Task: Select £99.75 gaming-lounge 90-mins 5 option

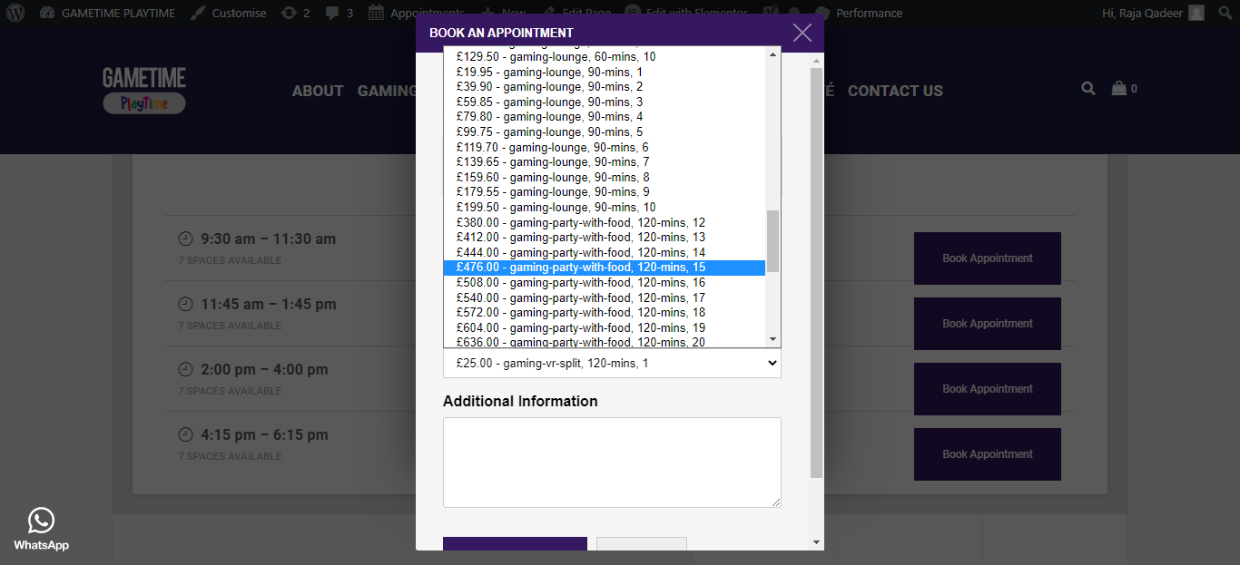Action: pos(604,132)
